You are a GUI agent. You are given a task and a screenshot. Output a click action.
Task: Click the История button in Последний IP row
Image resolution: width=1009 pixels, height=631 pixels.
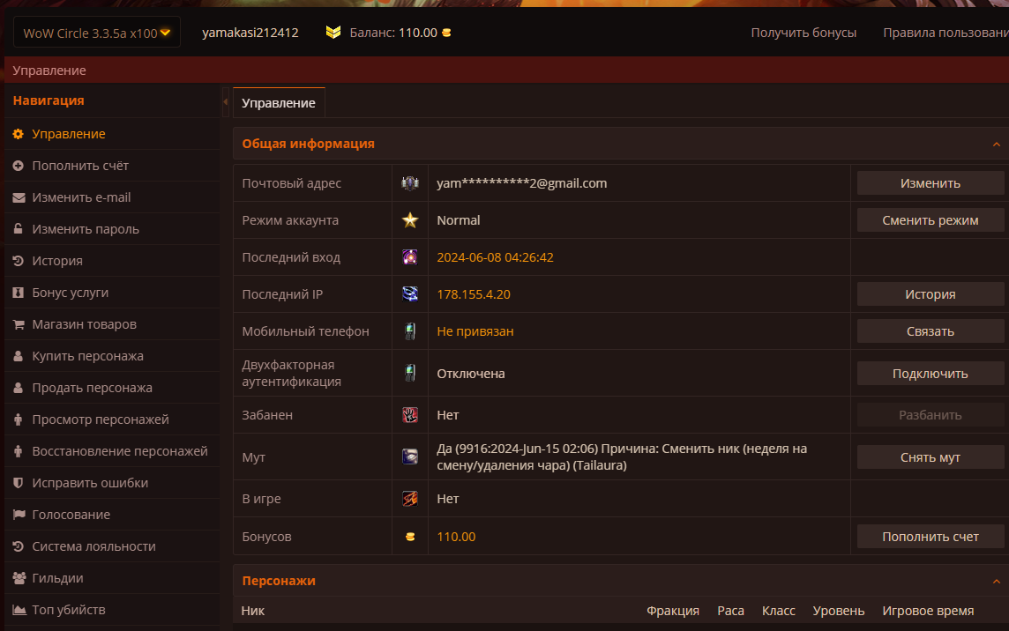tap(930, 294)
